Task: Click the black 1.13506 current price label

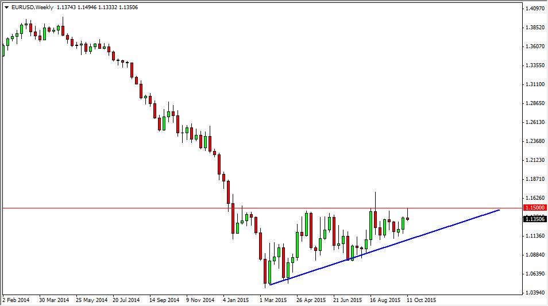Action: point(535,219)
